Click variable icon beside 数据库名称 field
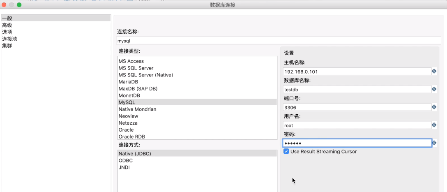The height and width of the screenshot is (192, 447). (x=434, y=89)
